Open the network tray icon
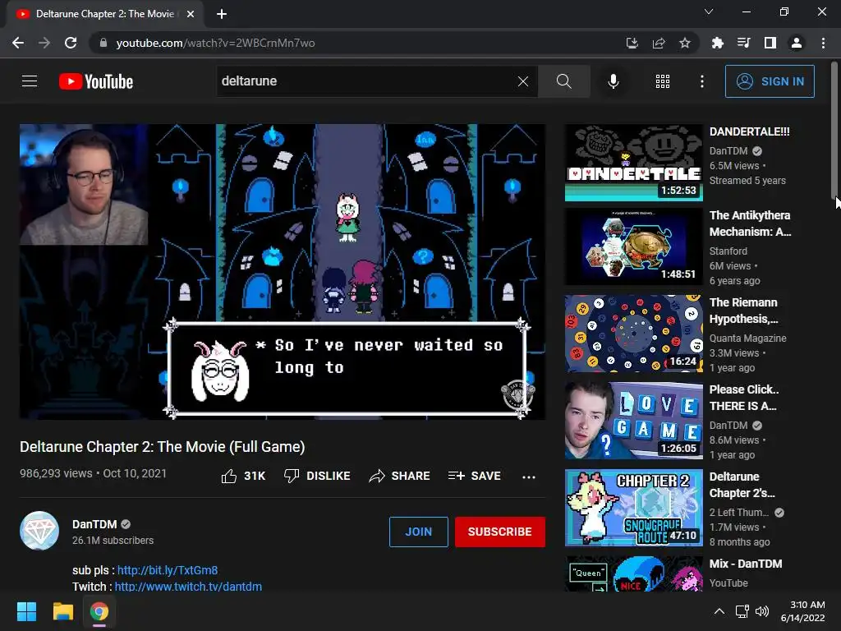 tap(742, 611)
